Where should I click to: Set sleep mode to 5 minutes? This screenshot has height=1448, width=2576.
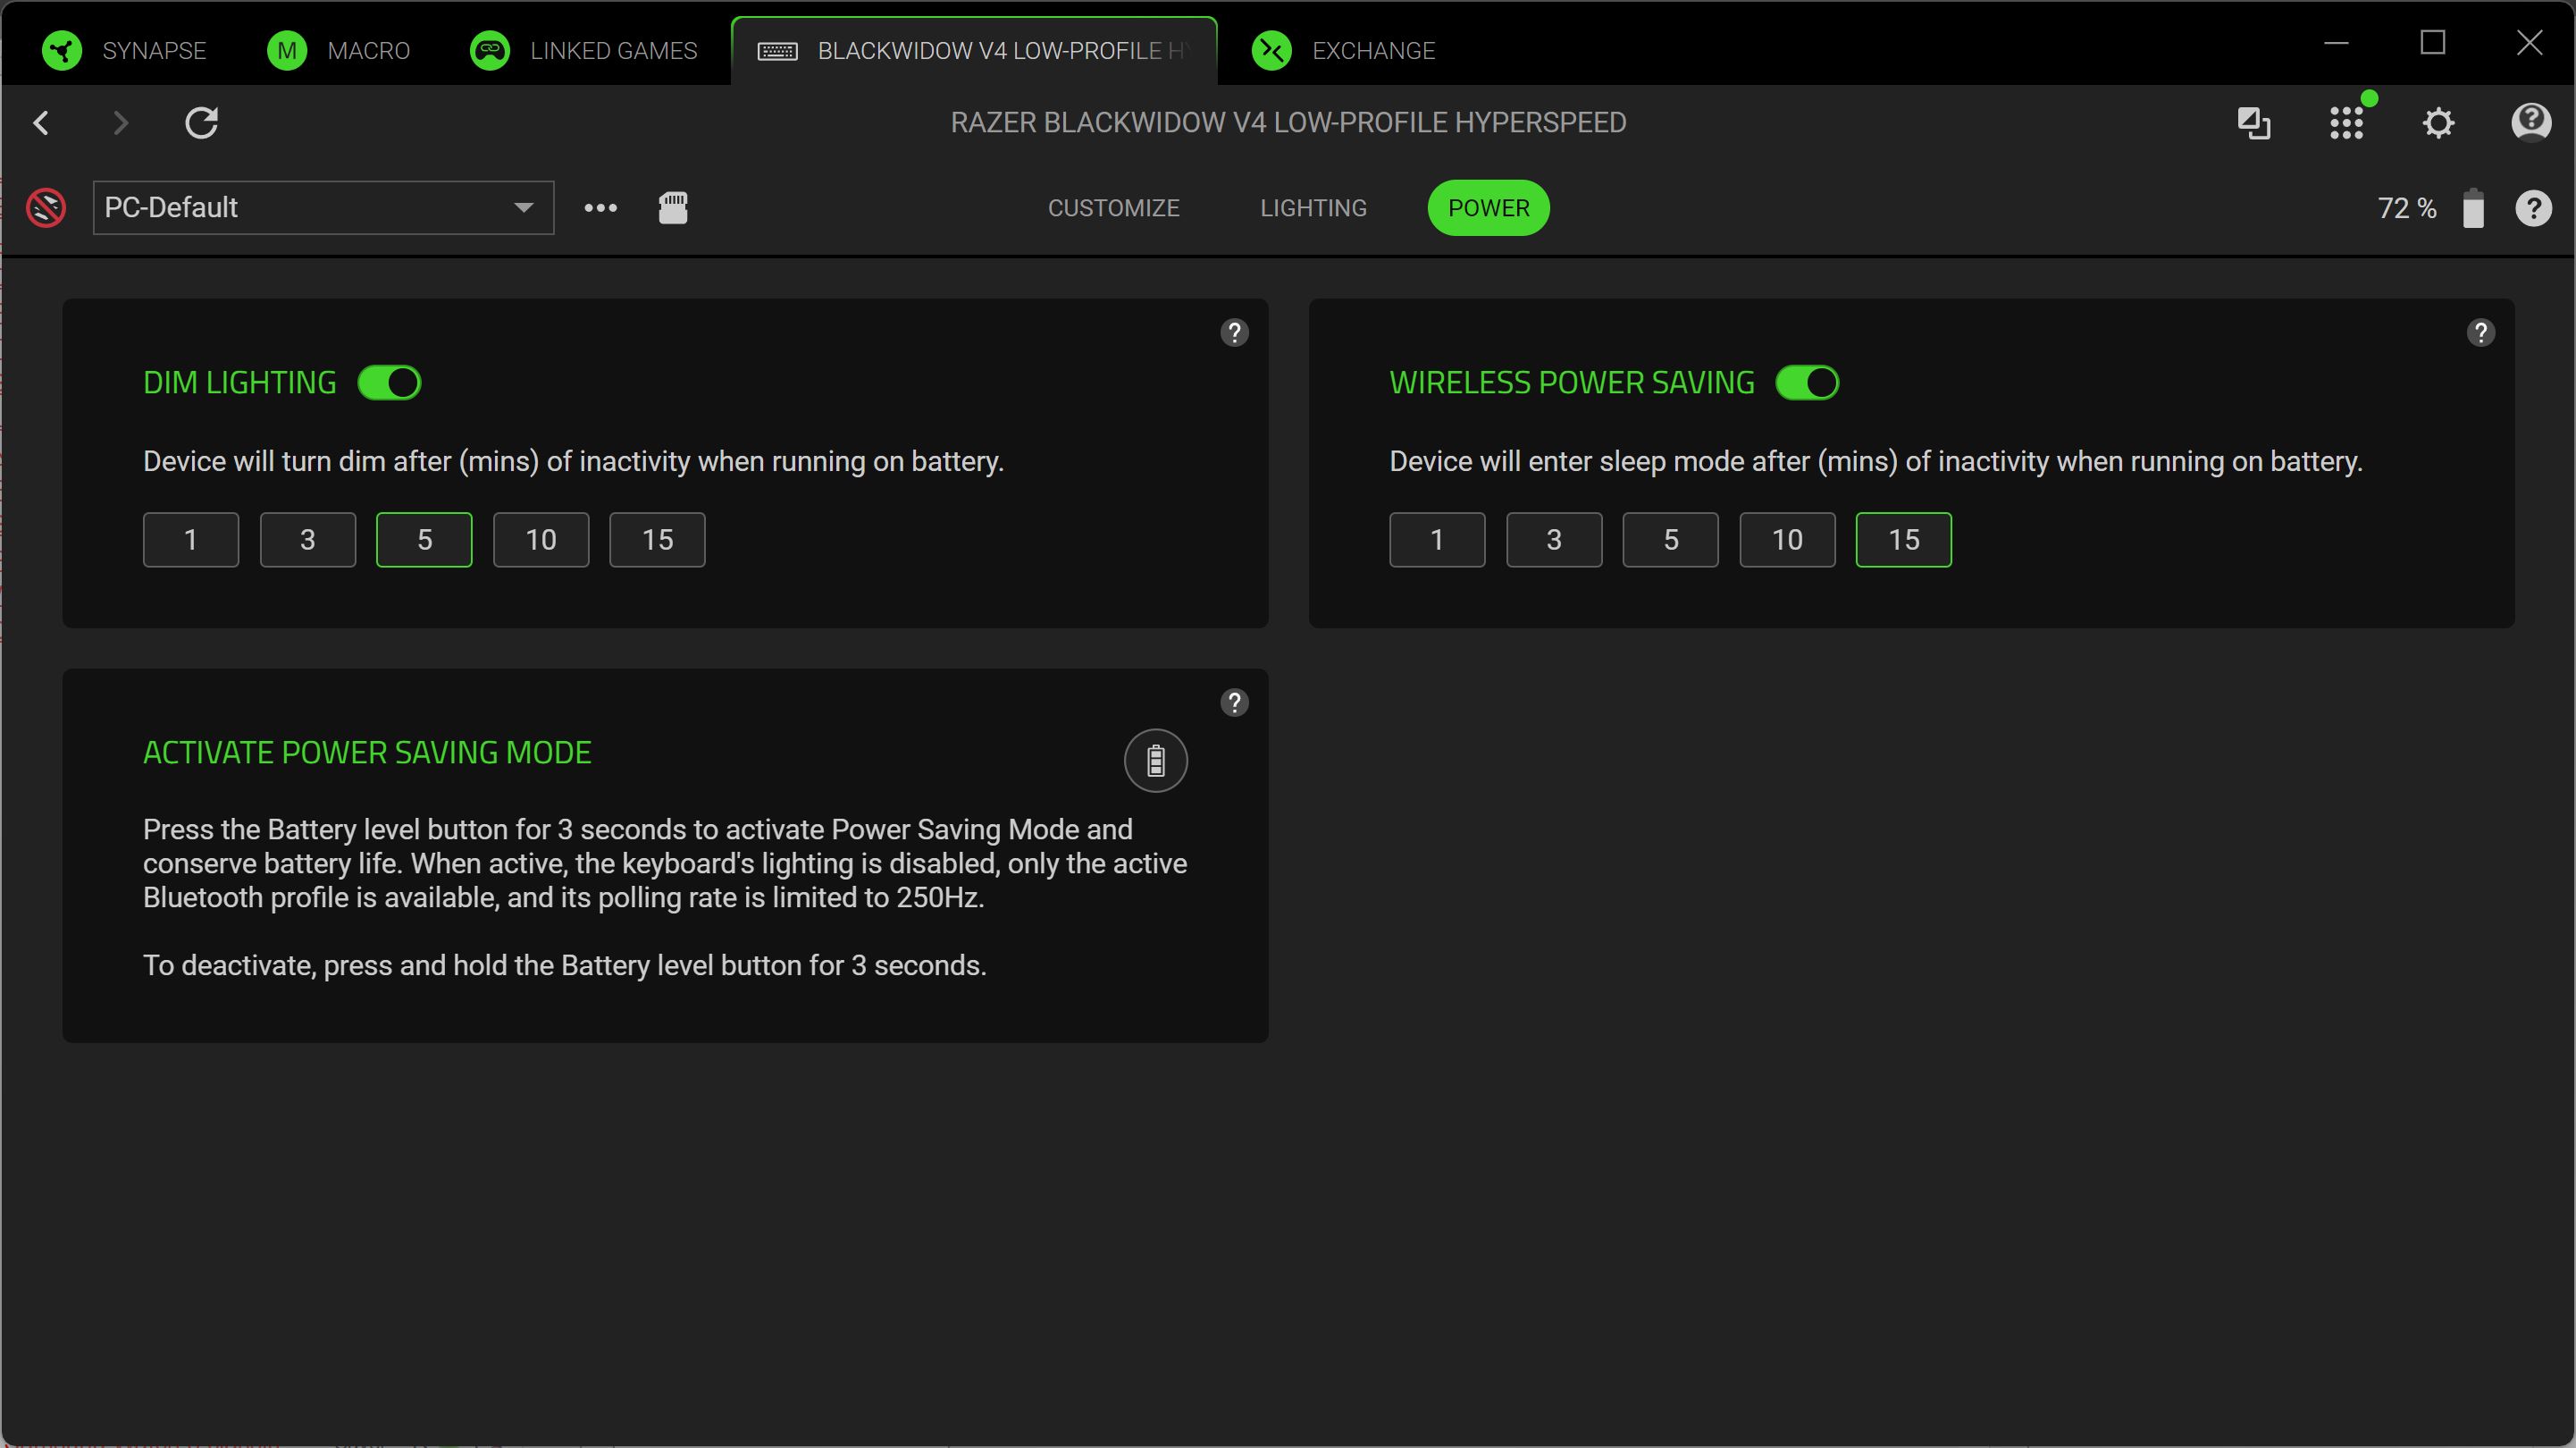1670,541
